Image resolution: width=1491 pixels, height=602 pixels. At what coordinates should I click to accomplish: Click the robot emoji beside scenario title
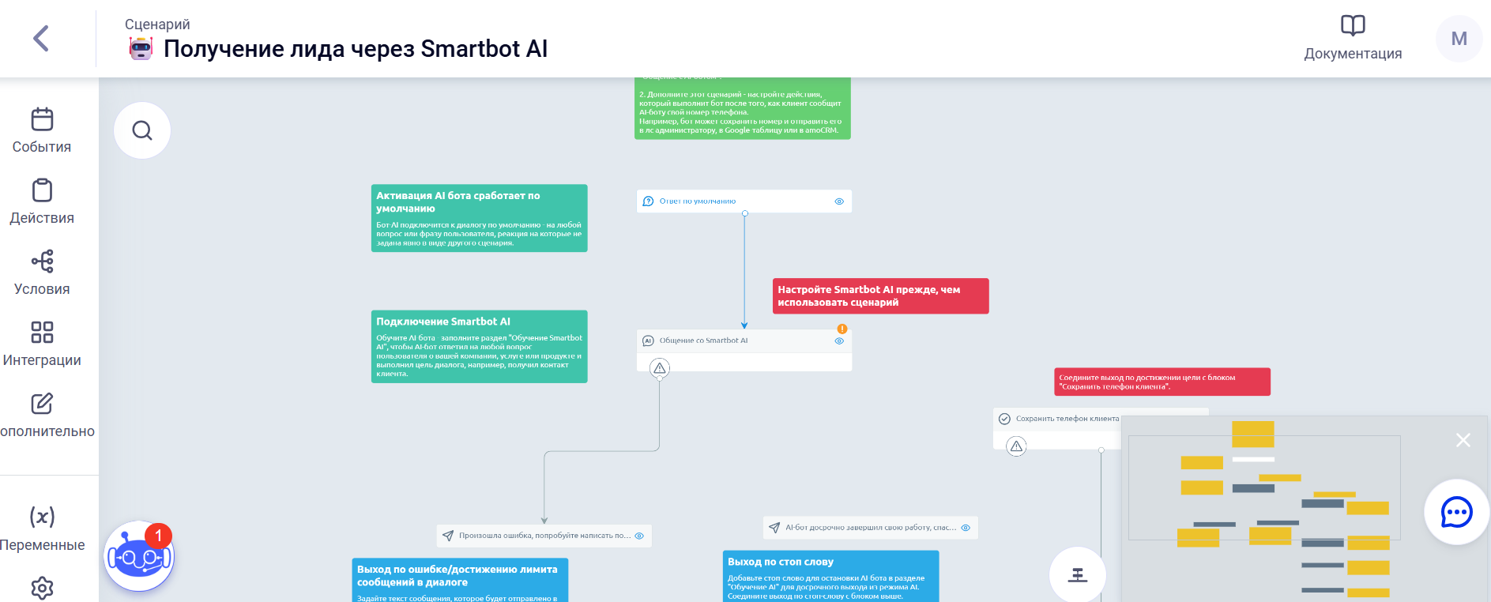coord(141,49)
